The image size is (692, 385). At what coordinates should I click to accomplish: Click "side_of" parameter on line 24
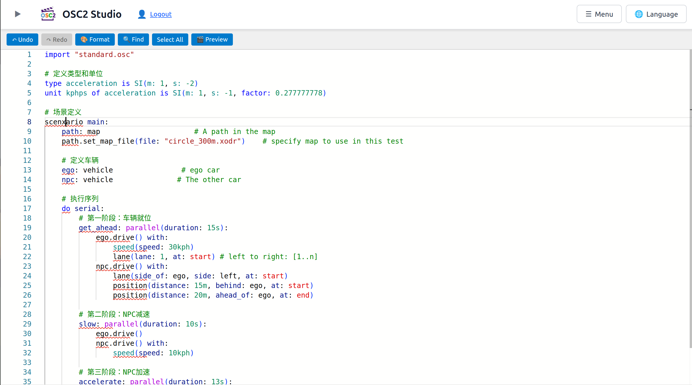point(149,276)
